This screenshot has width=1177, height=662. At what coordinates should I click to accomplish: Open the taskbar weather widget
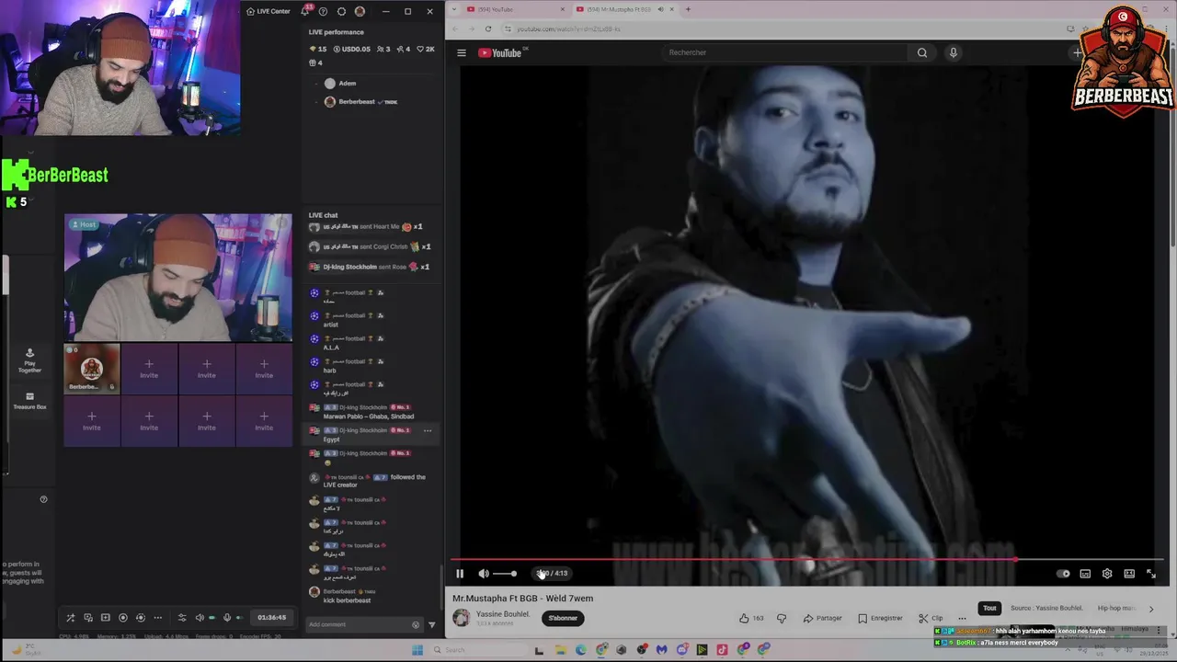pos(26,650)
